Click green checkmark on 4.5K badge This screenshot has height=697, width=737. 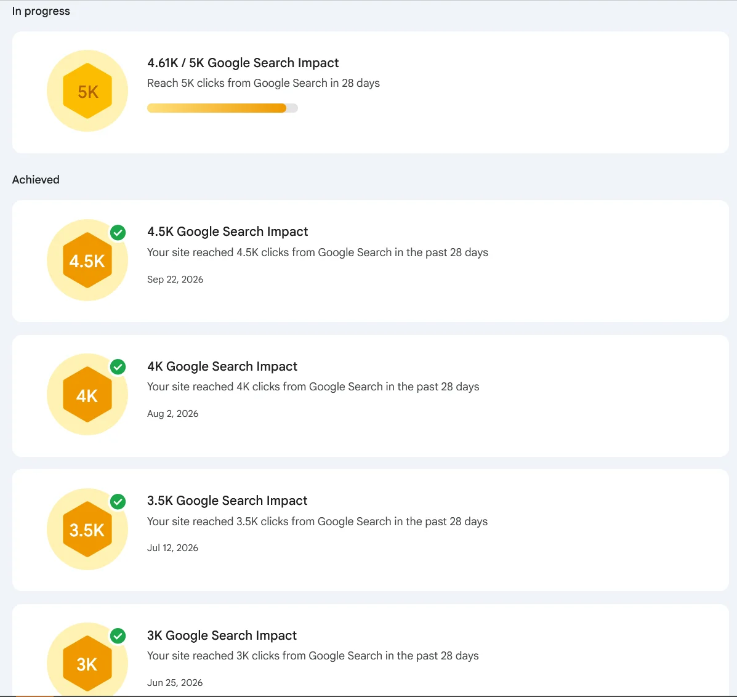pyautogui.click(x=118, y=232)
